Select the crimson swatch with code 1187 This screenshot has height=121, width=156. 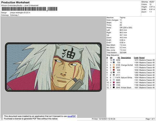[x=114, y=82]
